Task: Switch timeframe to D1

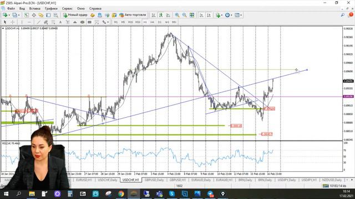Action: 160,22
